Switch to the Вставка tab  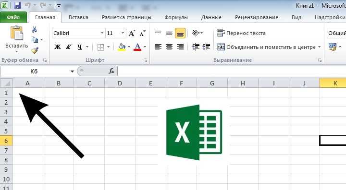pyautogui.click(x=78, y=17)
